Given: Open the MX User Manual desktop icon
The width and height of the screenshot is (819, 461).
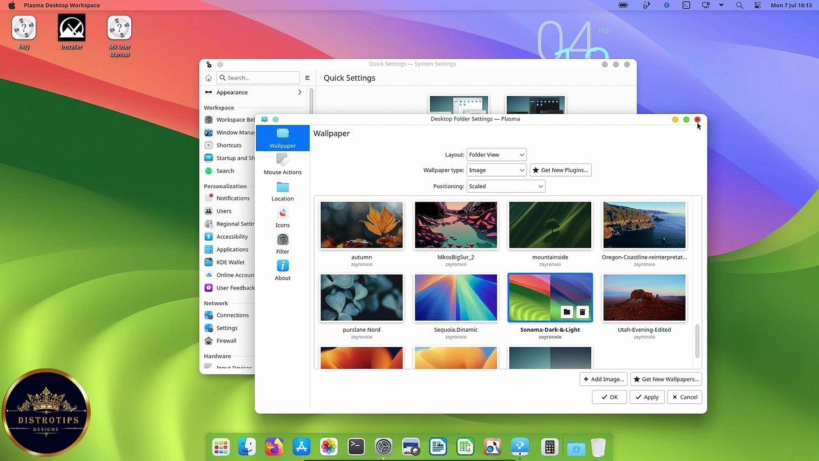Looking at the screenshot, I should pyautogui.click(x=119, y=36).
